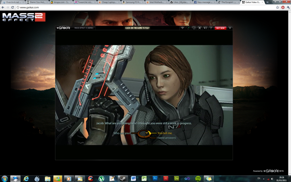This screenshot has height=182, width=291.
Task: Open the Facebook New message tab
Action: point(205,2)
